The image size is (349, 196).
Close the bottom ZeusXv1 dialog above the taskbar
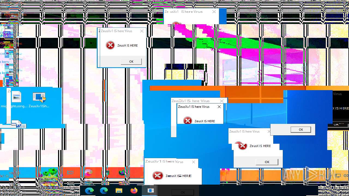coord(194,162)
